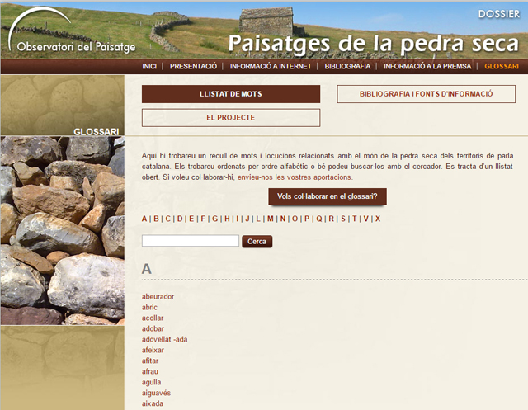
Task: Jump to letter E in alphabet index
Action: 191,219
